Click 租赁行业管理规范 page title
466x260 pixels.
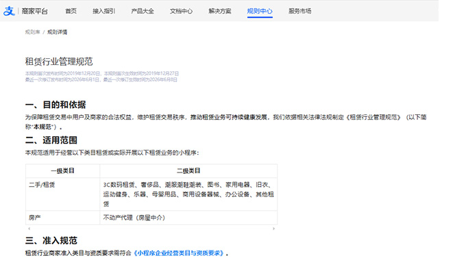(59, 62)
